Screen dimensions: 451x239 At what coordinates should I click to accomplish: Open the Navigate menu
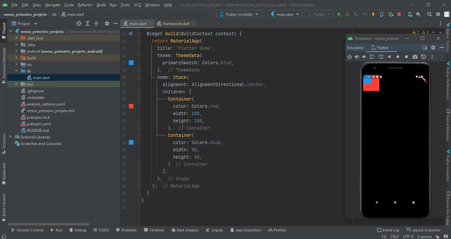click(x=53, y=5)
